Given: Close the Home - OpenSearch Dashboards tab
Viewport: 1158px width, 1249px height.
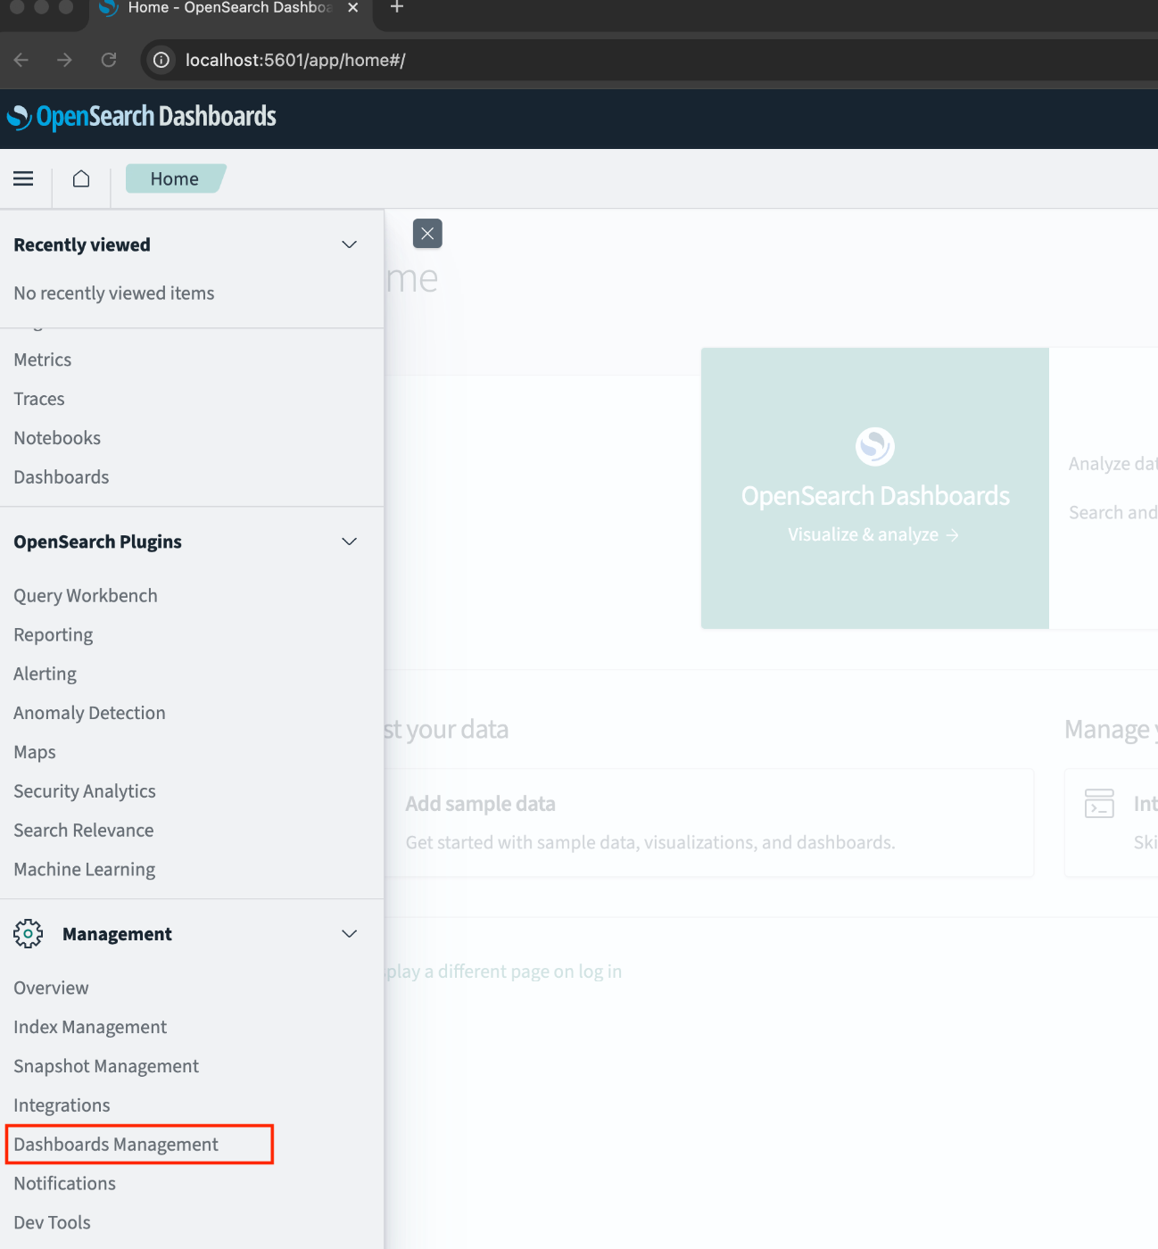Looking at the screenshot, I should tap(352, 7).
